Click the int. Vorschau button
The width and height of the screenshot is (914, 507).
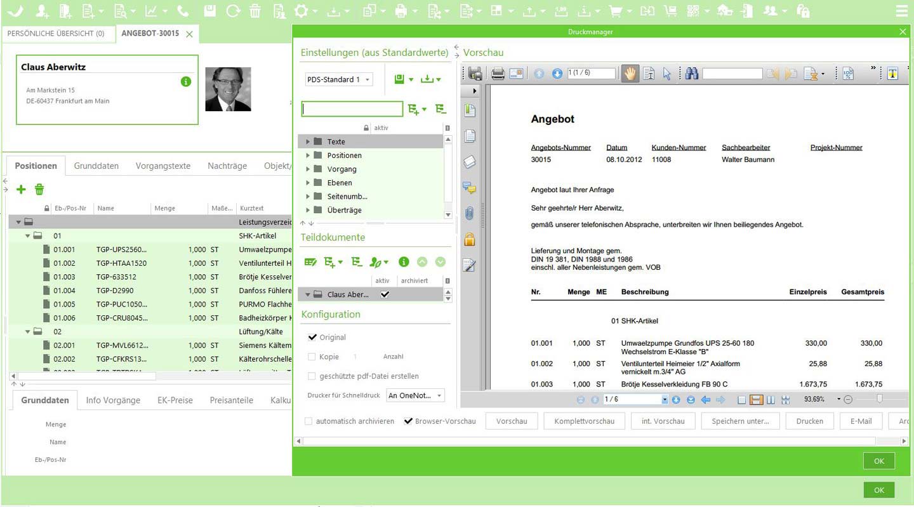[x=663, y=421]
